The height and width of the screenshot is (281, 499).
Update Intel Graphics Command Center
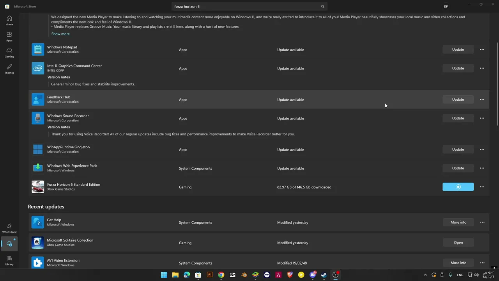pos(458,68)
